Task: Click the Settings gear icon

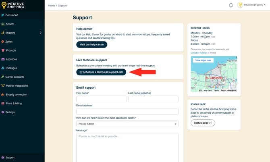Action: tap(2, 112)
